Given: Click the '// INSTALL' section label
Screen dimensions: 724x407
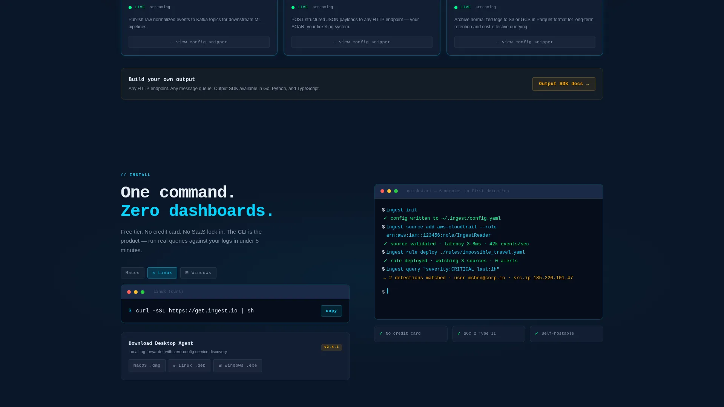Looking at the screenshot, I should [x=135, y=175].
